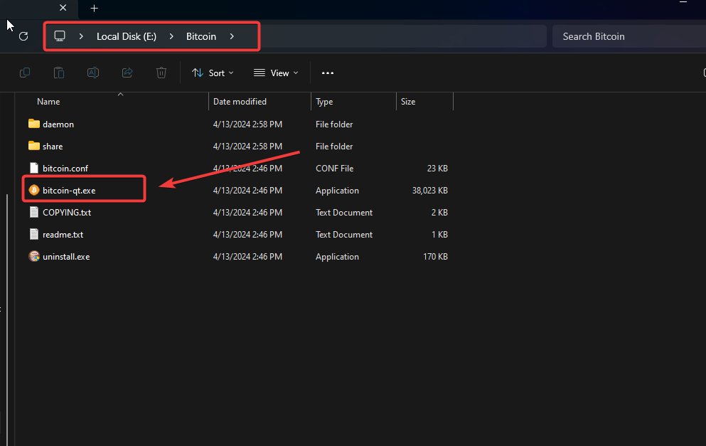This screenshot has width=706, height=446.
Task: Click the 170 KB size value
Action: pyautogui.click(x=435, y=257)
